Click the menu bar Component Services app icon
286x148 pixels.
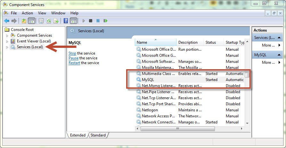tap(6, 13)
